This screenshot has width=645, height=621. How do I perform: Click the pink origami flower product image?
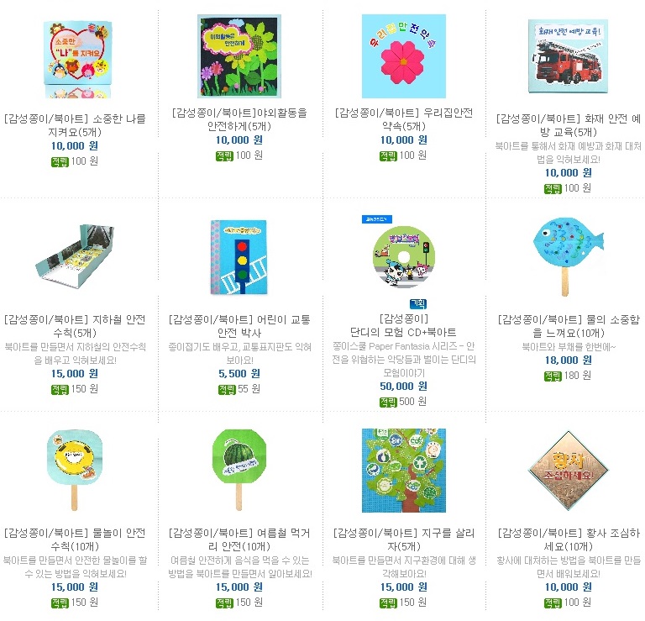coord(403,56)
